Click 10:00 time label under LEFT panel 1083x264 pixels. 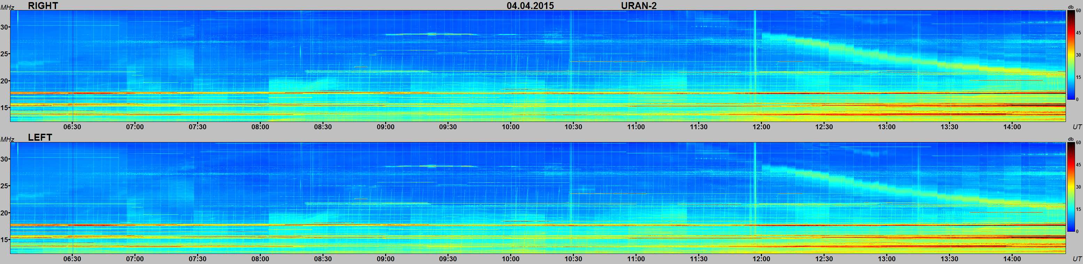click(x=511, y=259)
